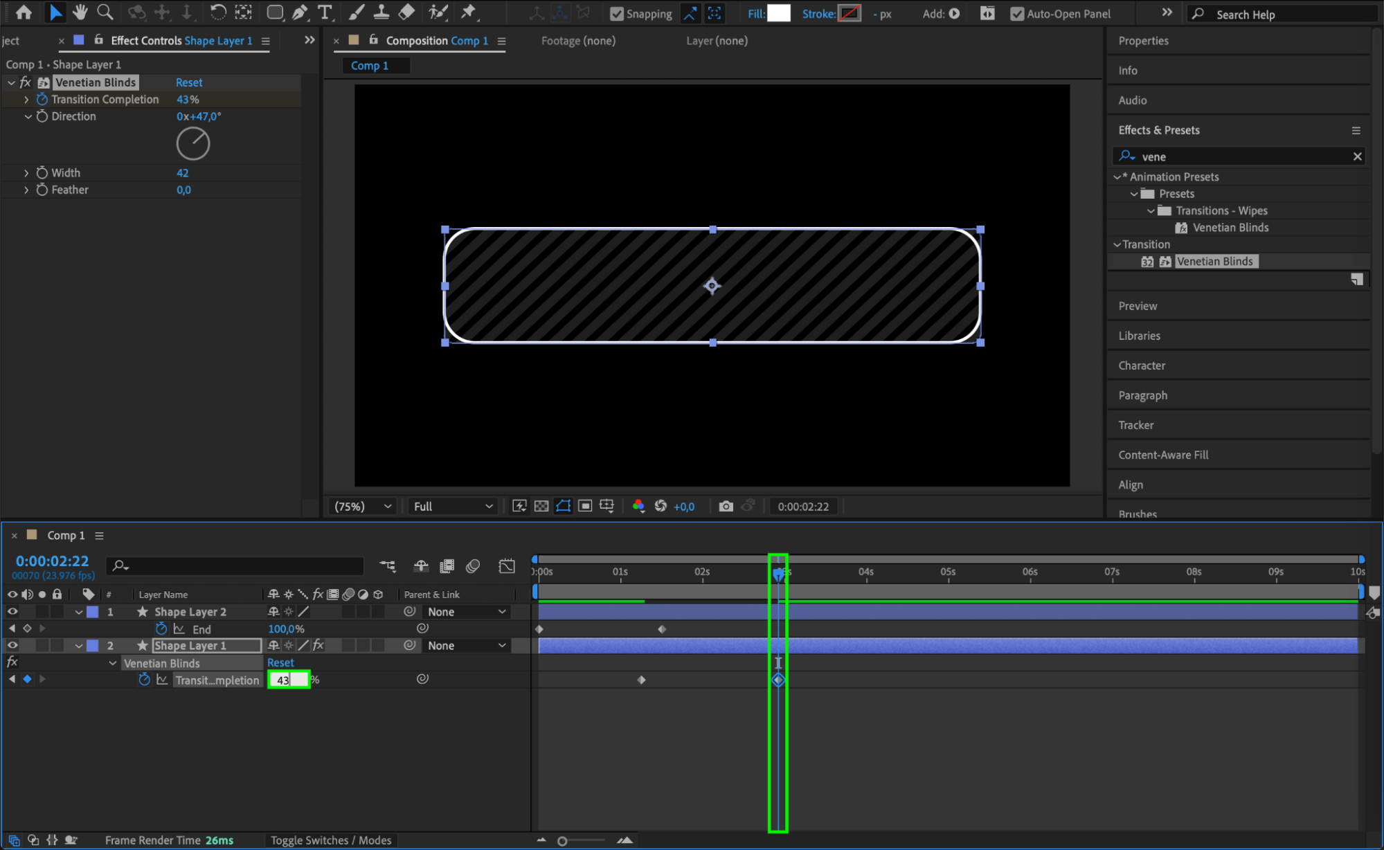Open the Home screen icon
The height and width of the screenshot is (850, 1384).
coord(24,12)
